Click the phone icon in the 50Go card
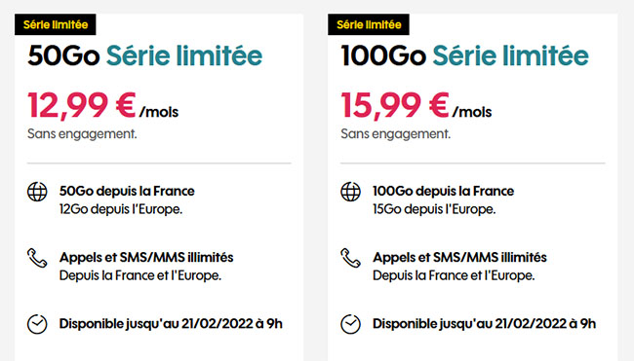The width and height of the screenshot is (634, 361). pyautogui.click(x=37, y=258)
